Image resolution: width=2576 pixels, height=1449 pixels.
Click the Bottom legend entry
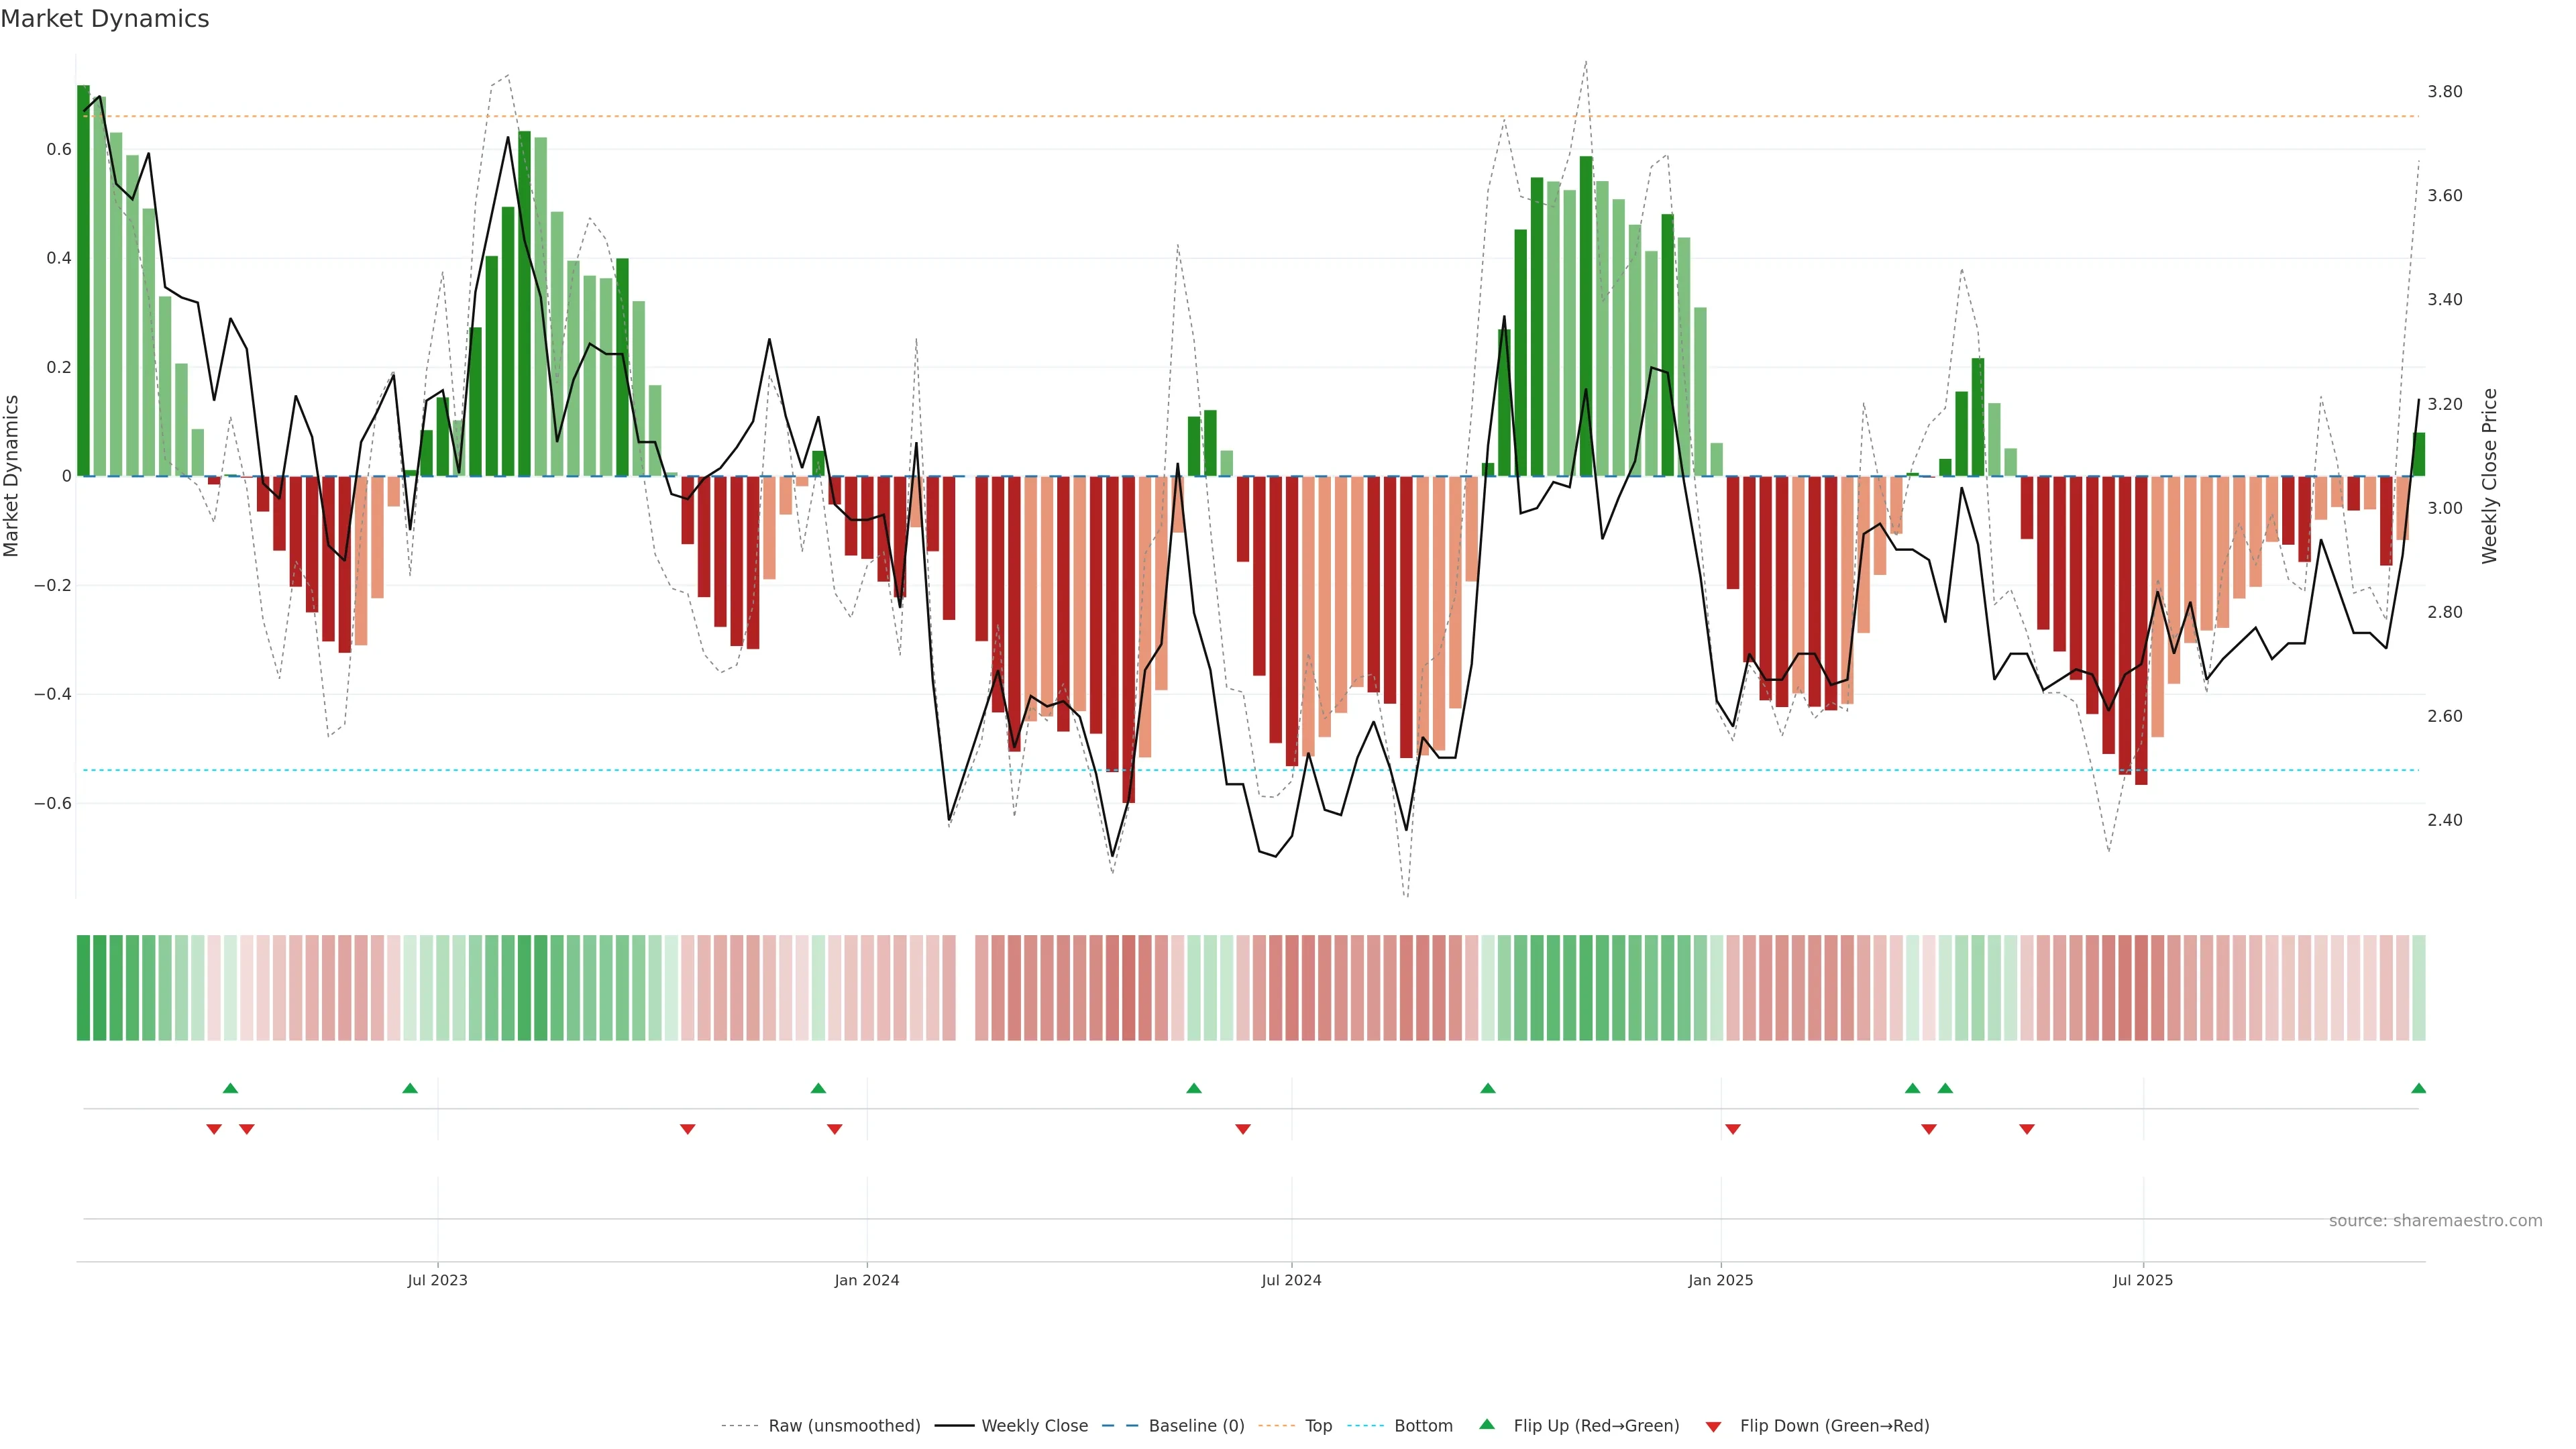point(1423,1425)
